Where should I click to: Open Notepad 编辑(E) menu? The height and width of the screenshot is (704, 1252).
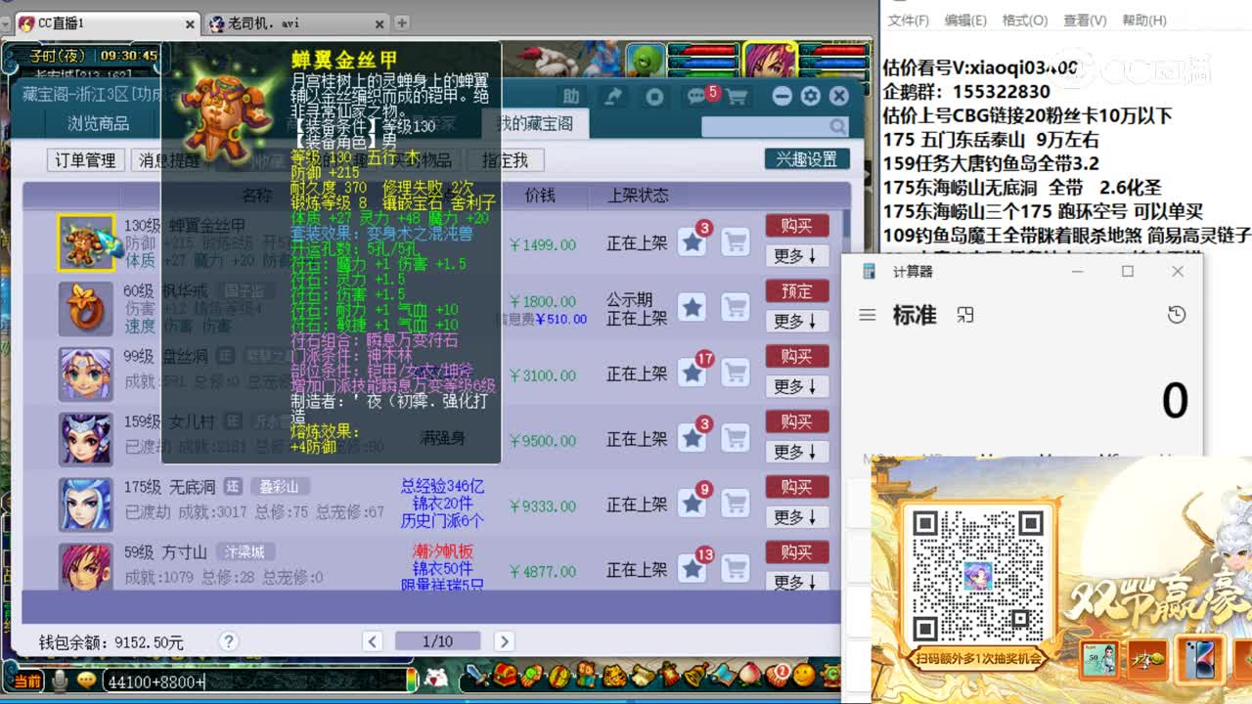(x=965, y=20)
